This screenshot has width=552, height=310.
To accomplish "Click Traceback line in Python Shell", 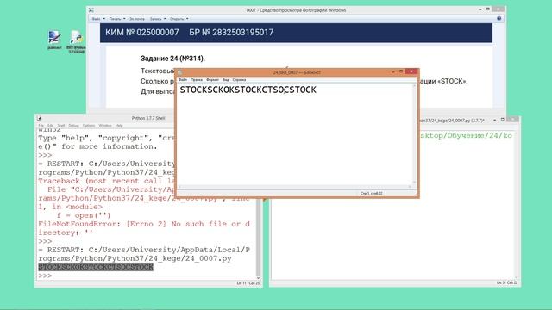I will click(x=107, y=181).
